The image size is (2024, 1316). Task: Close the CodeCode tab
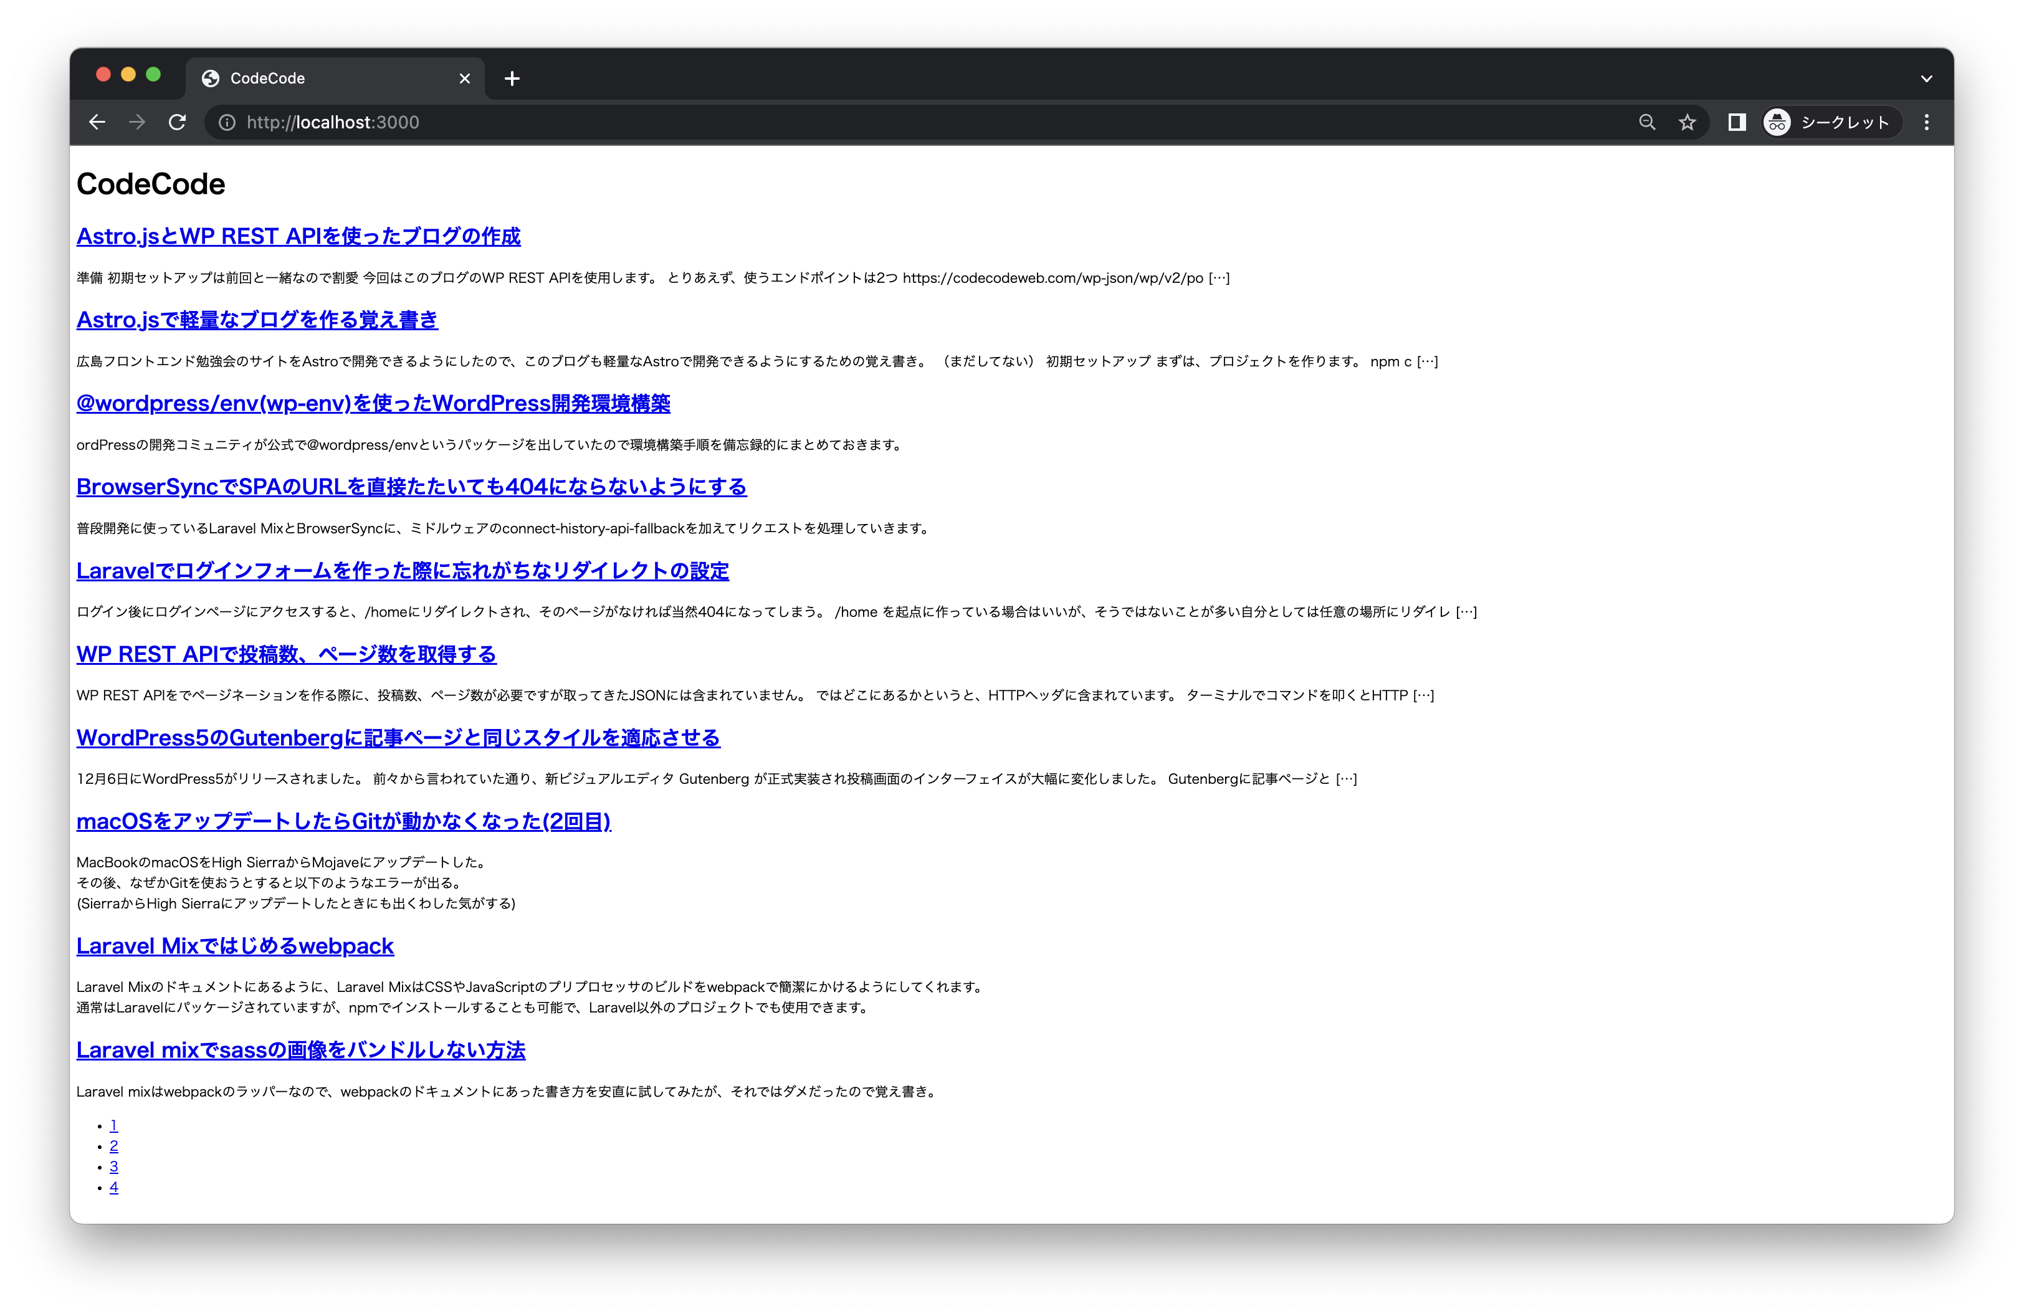tap(464, 79)
